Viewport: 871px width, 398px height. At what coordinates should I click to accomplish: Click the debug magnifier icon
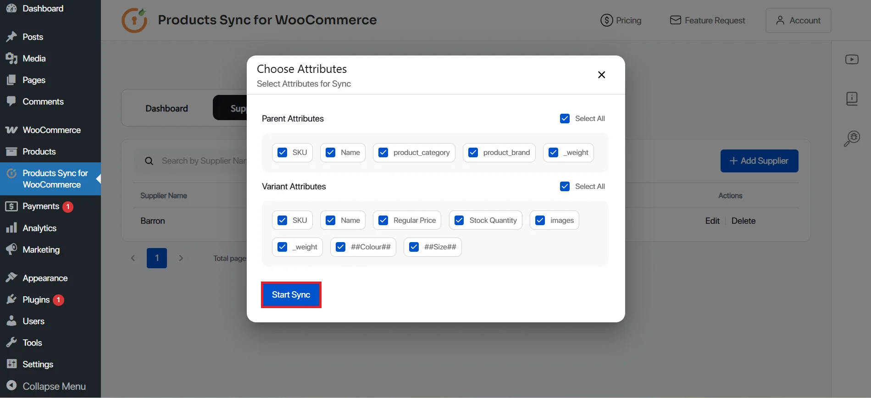[852, 138]
